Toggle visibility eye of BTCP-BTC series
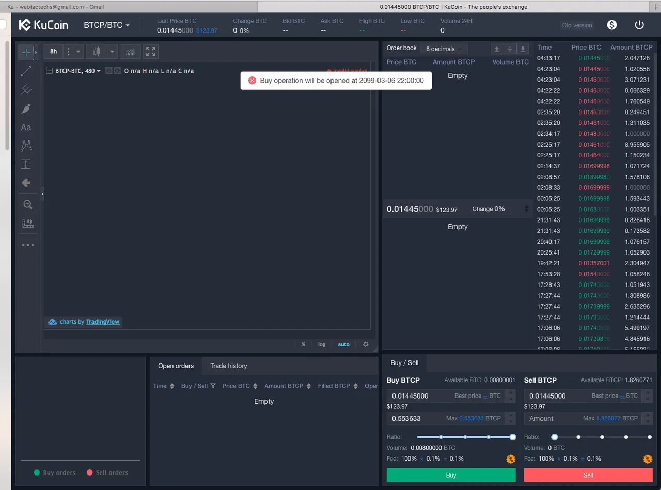 click(x=109, y=71)
